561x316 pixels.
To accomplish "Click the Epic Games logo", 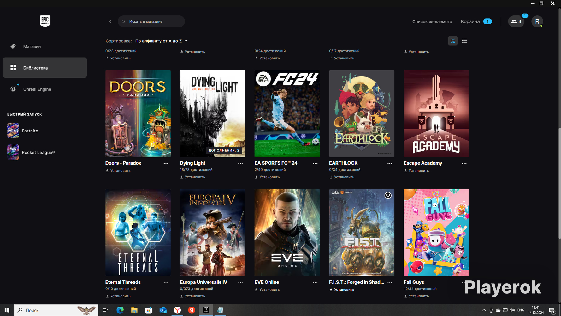I will pos(45,21).
